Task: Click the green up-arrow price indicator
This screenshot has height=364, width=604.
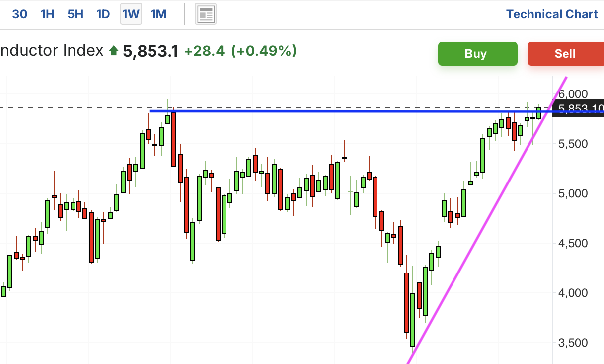Action: pos(114,51)
